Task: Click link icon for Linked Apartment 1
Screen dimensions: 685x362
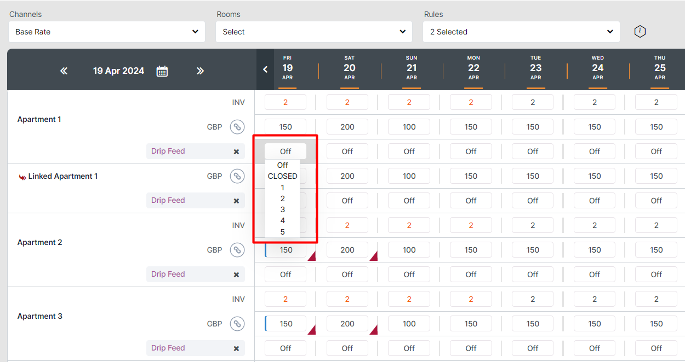Action: [x=237, y=176]
